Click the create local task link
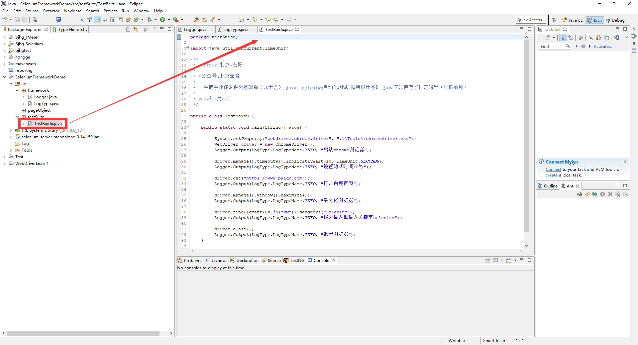 tap(552, 175)
